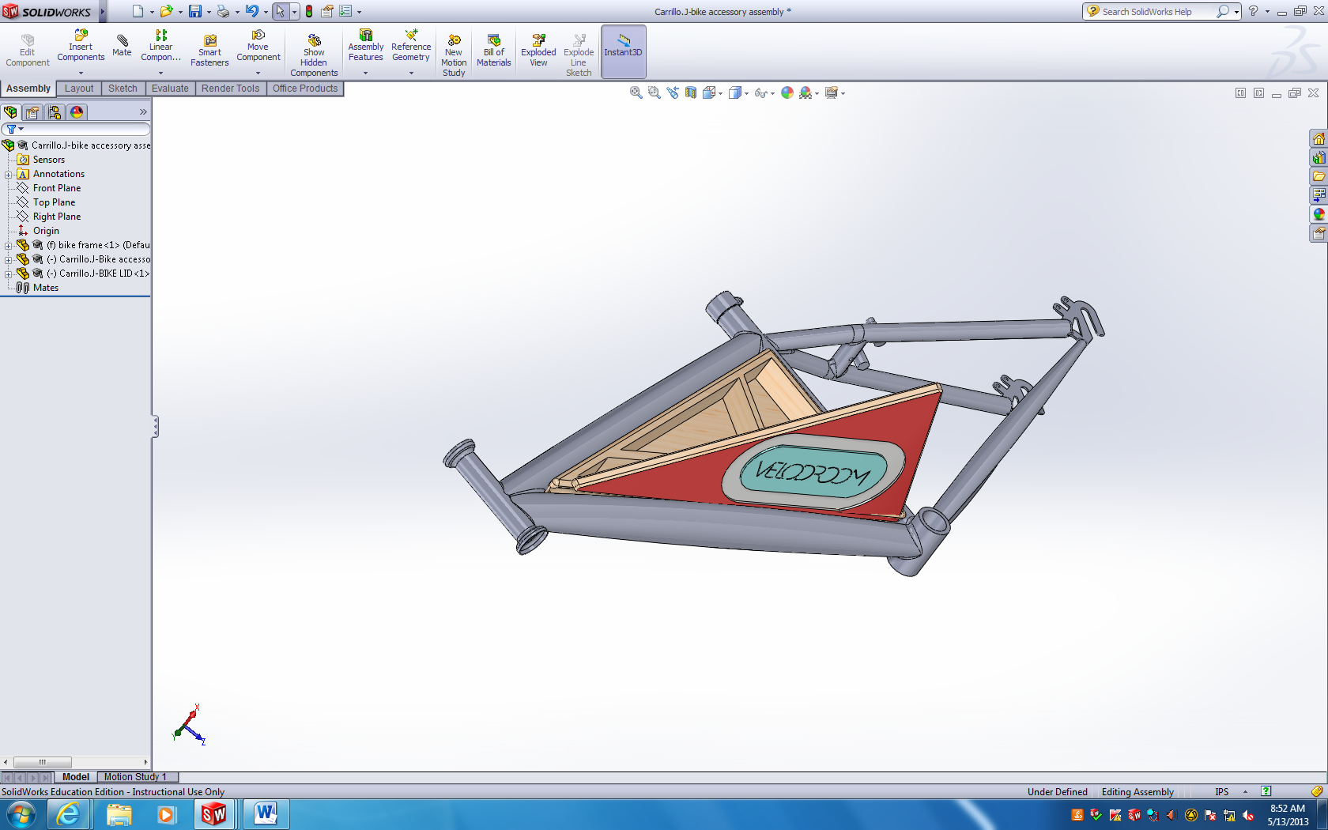
Task: Click the Insert Components tool
Action: click(81, 46)
